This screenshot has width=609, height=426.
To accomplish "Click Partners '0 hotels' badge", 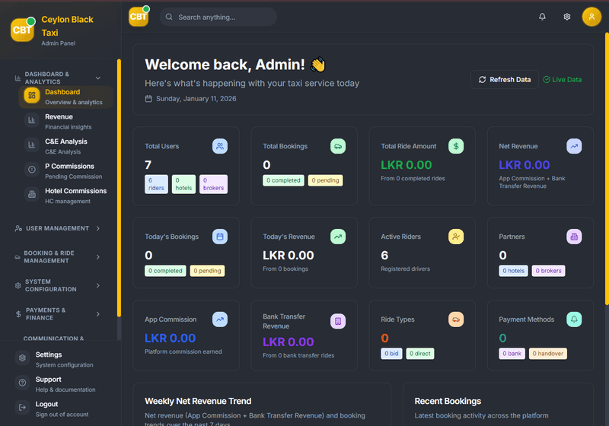I will tap(513, 271).
